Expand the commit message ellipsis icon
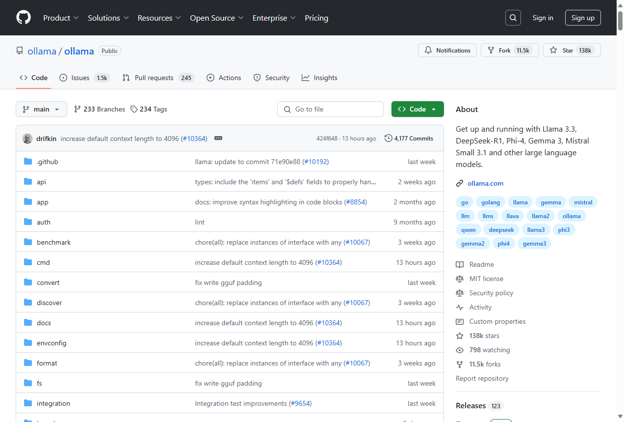 pos(218,139)
